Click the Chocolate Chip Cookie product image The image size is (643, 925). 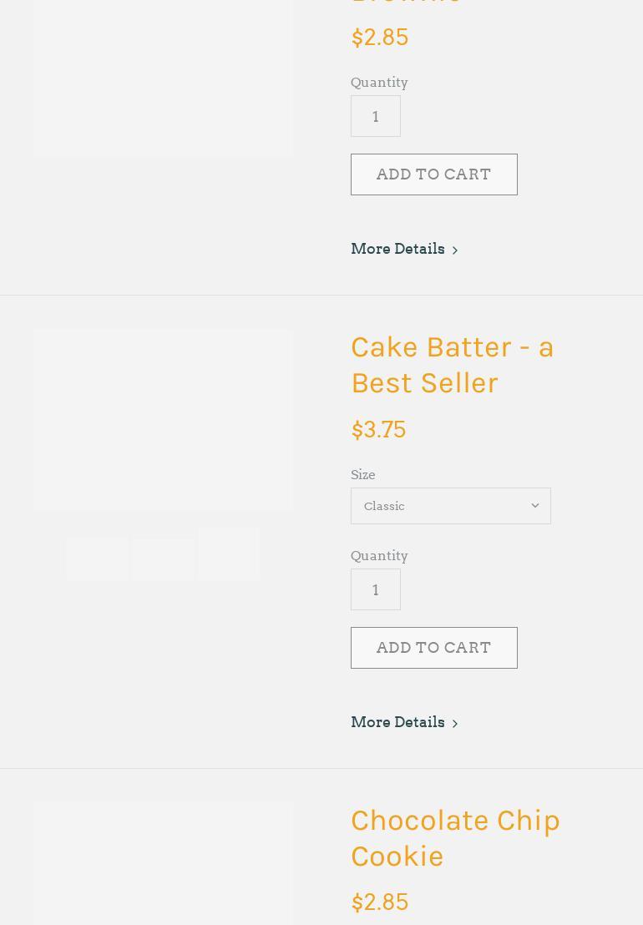pyautogui.click(x=163, y=863)
